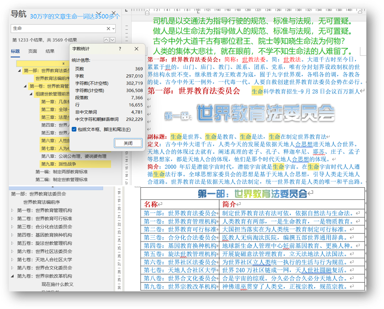Open search options dropdown arrow in search box

[x=113, y=29]
